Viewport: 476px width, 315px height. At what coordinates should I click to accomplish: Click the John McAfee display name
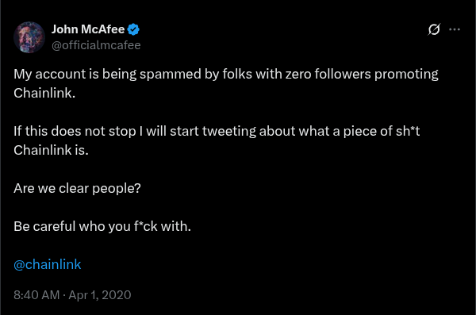click(x=88, y=29)
